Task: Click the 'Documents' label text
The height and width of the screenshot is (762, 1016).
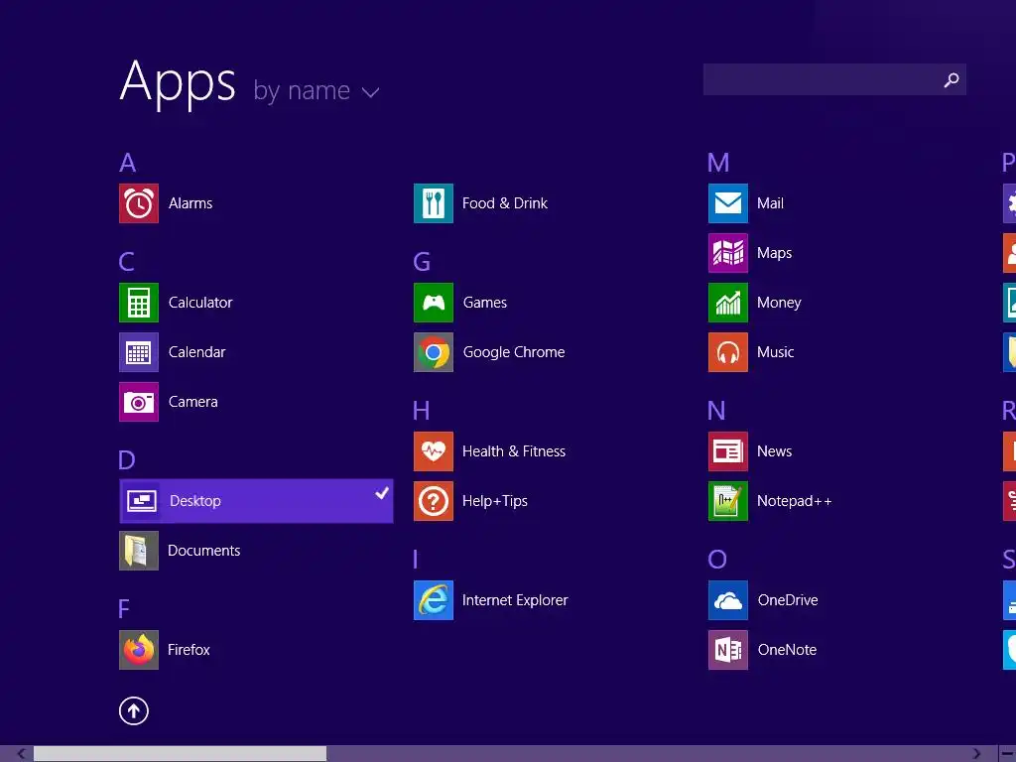Action: click(204, 551)
